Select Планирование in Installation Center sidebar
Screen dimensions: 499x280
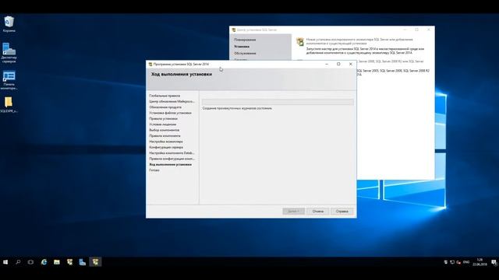point(245,40)
